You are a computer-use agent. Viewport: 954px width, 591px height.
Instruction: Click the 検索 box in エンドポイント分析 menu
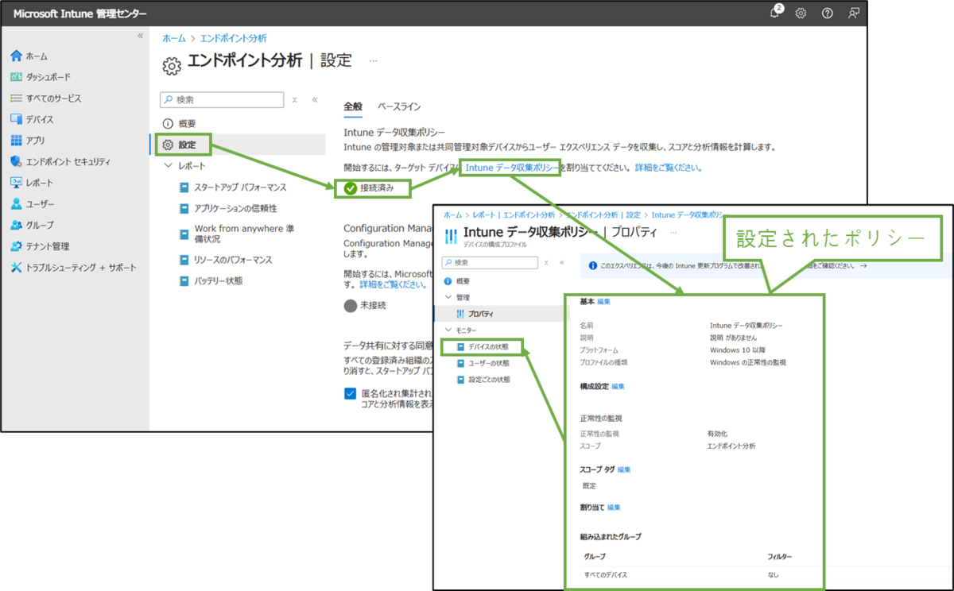222,100
